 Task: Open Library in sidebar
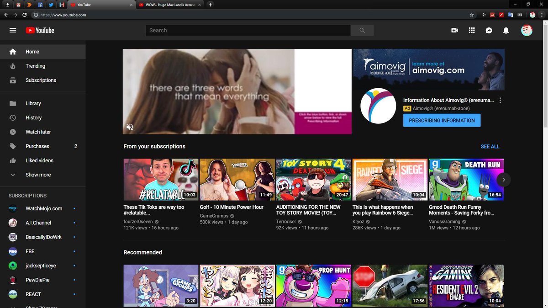click(x=42, y=103)
